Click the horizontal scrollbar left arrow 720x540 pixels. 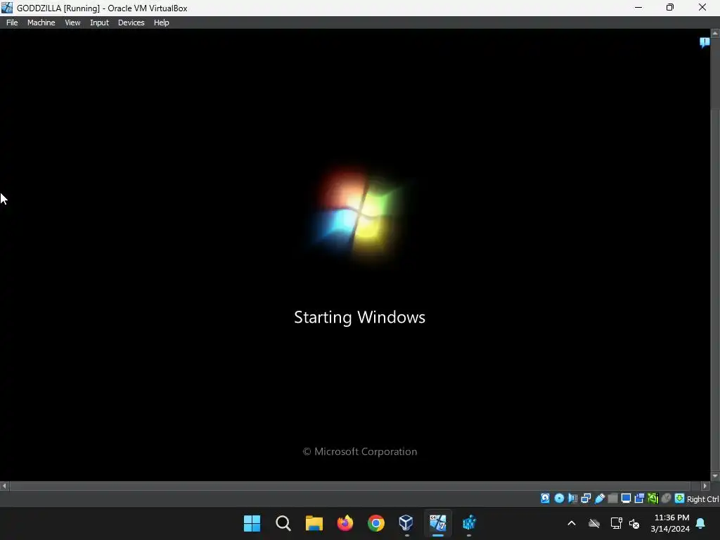click(5, 486)
